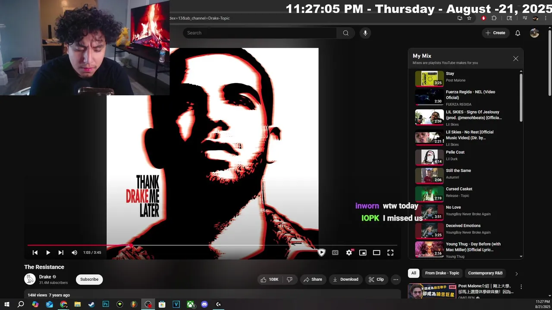Mute the player volume speaker icon
The image size is (552, 310).
tap(74, 253)
